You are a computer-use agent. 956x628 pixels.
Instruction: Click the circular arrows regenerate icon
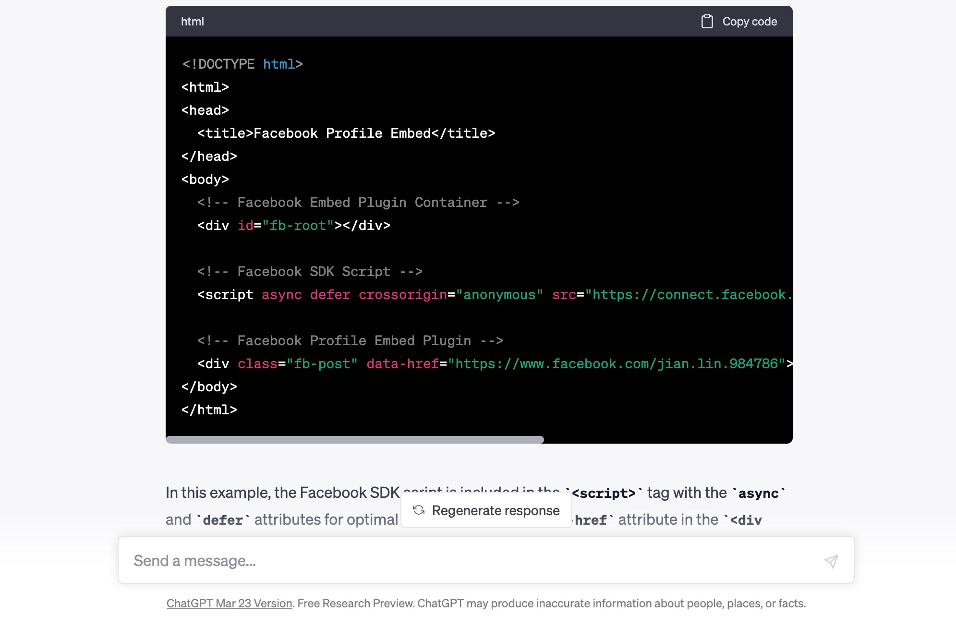pos(419,510)
